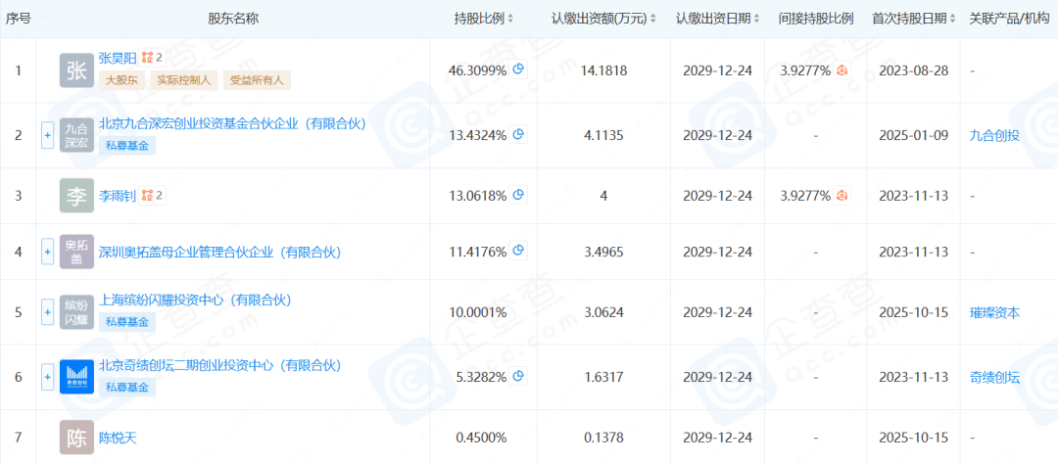Click 私募基金 tag under 北京九合深宏
Viewport: 1058px width, 465px height.
point(126,146)
